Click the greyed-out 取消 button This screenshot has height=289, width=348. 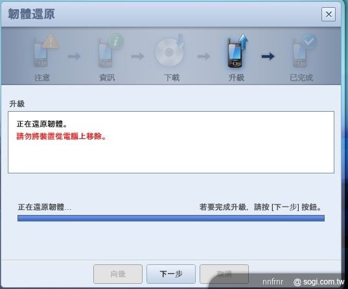click(x=224, y=274)
